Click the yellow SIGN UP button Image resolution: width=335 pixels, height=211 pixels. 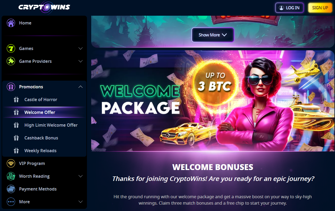[320, 8]
